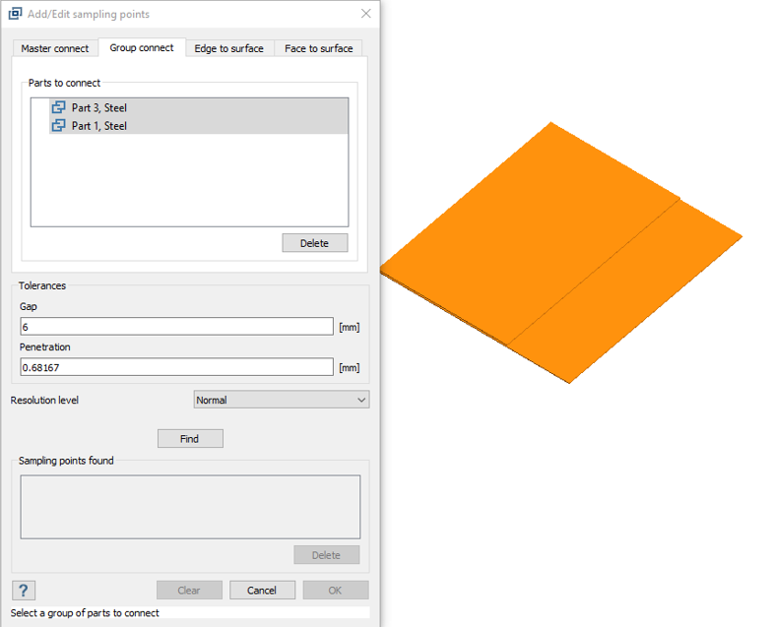Close the Add/Edit sampling points dialog
The height and width of the screenshot is (627, 771).
click(366, 14)
